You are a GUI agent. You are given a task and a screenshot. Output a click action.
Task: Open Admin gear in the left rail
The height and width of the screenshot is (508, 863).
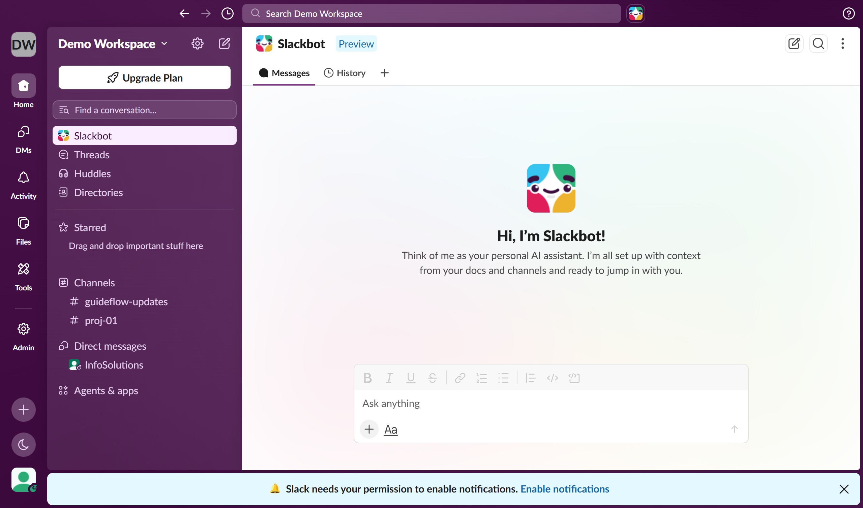24,337
